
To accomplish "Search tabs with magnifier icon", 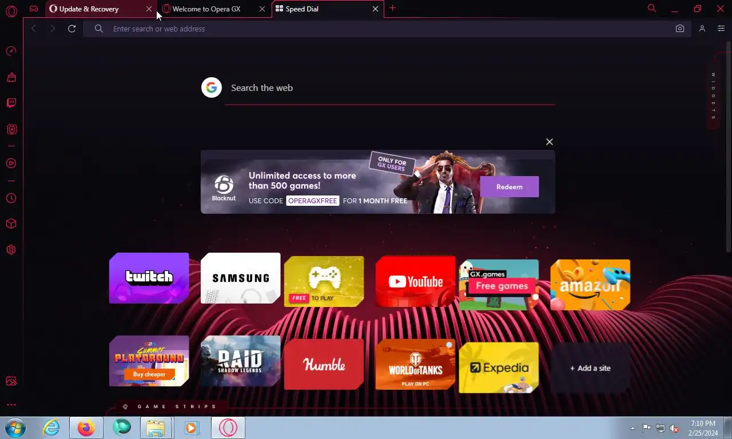I will 651,9.
